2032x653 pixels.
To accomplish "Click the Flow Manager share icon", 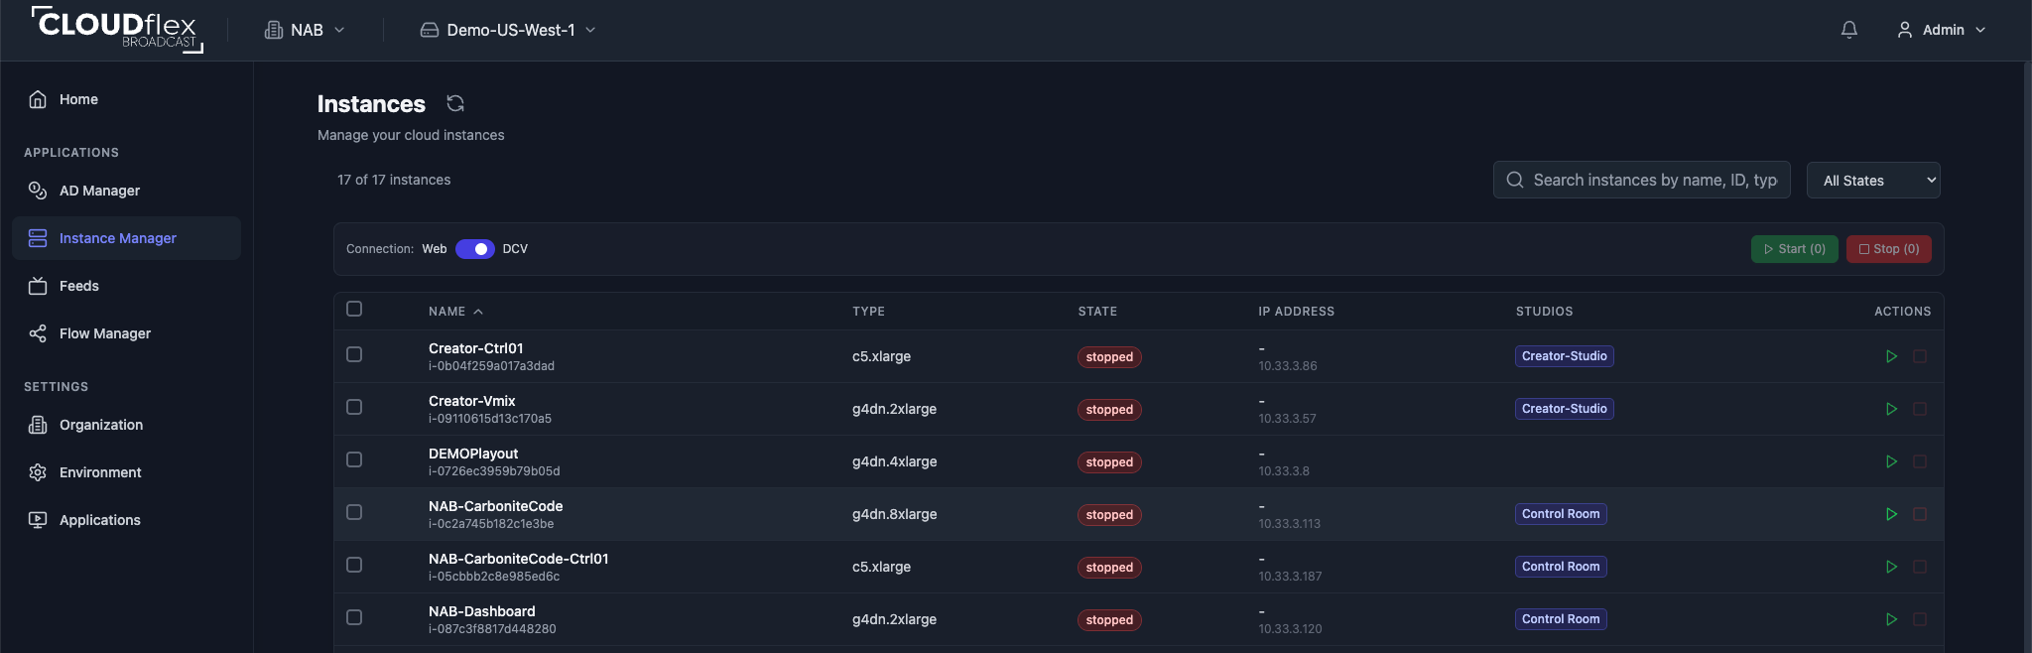I will [x=38, y=333].
